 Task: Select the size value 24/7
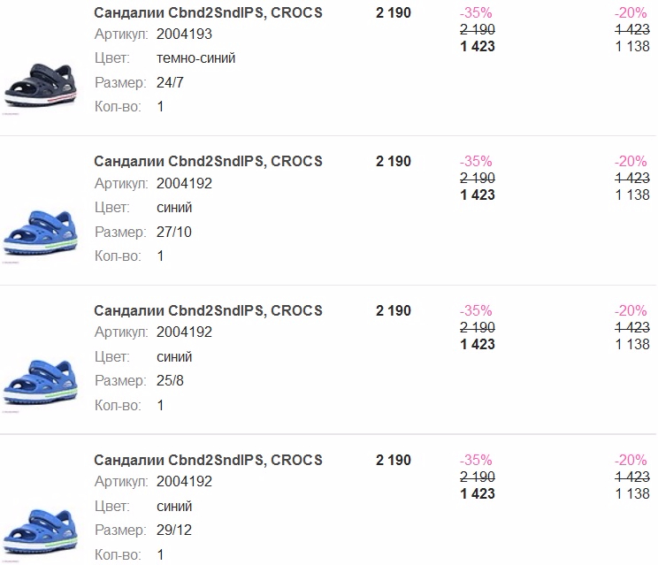(x=170, y=82)
